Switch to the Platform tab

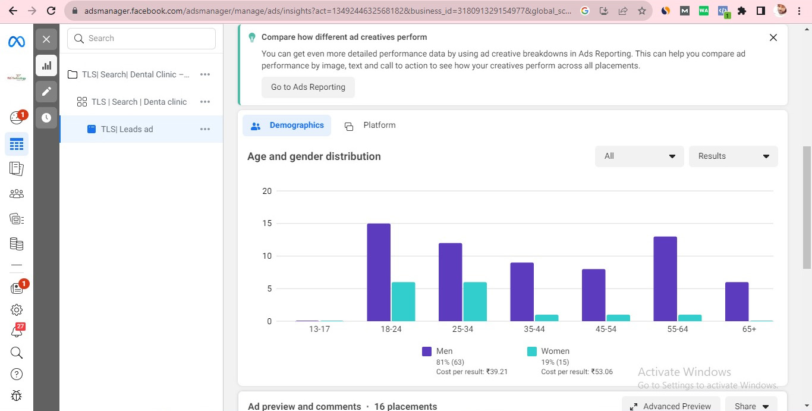(x=370, y=126)
